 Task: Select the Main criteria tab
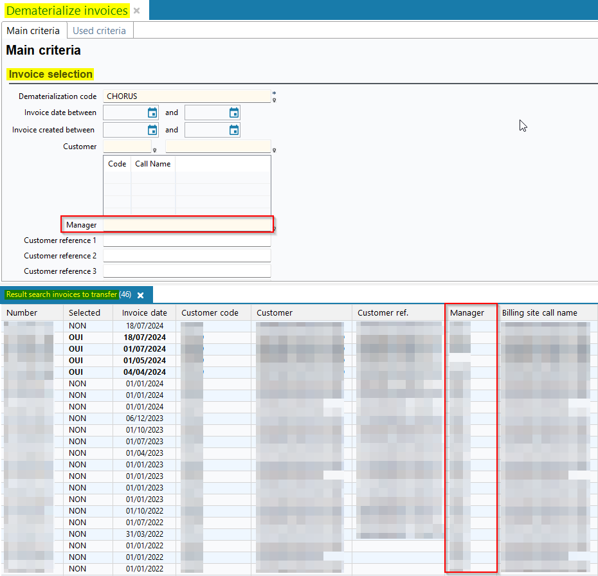33,30
